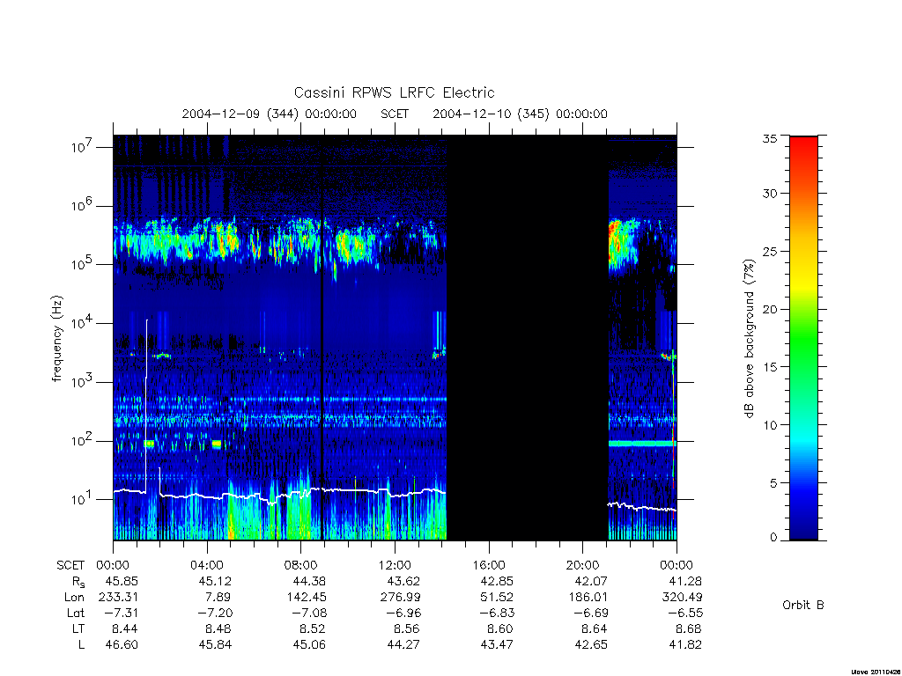Click the Lon value 142.45
This screenshot has width=902, height=676.
coord(306,598)
